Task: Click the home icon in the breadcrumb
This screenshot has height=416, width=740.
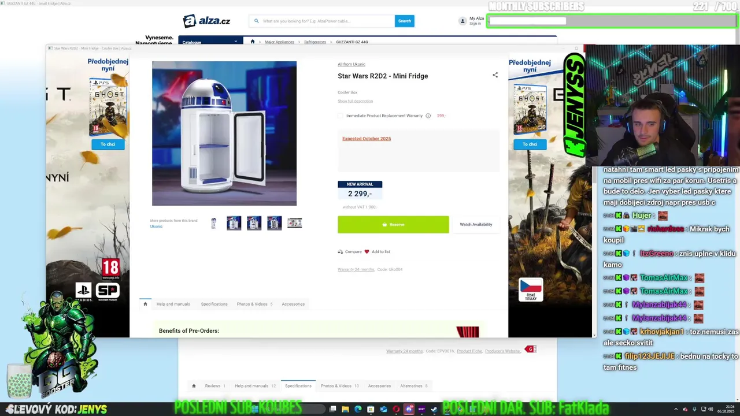Action: [x=253, y=42]
